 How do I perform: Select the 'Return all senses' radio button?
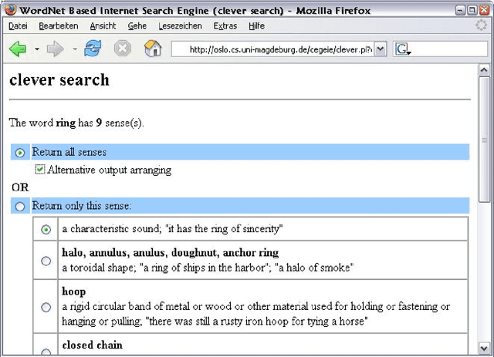pos(20,153)
